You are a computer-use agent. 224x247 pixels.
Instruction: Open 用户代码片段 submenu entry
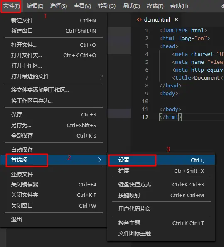pos(161,209)
